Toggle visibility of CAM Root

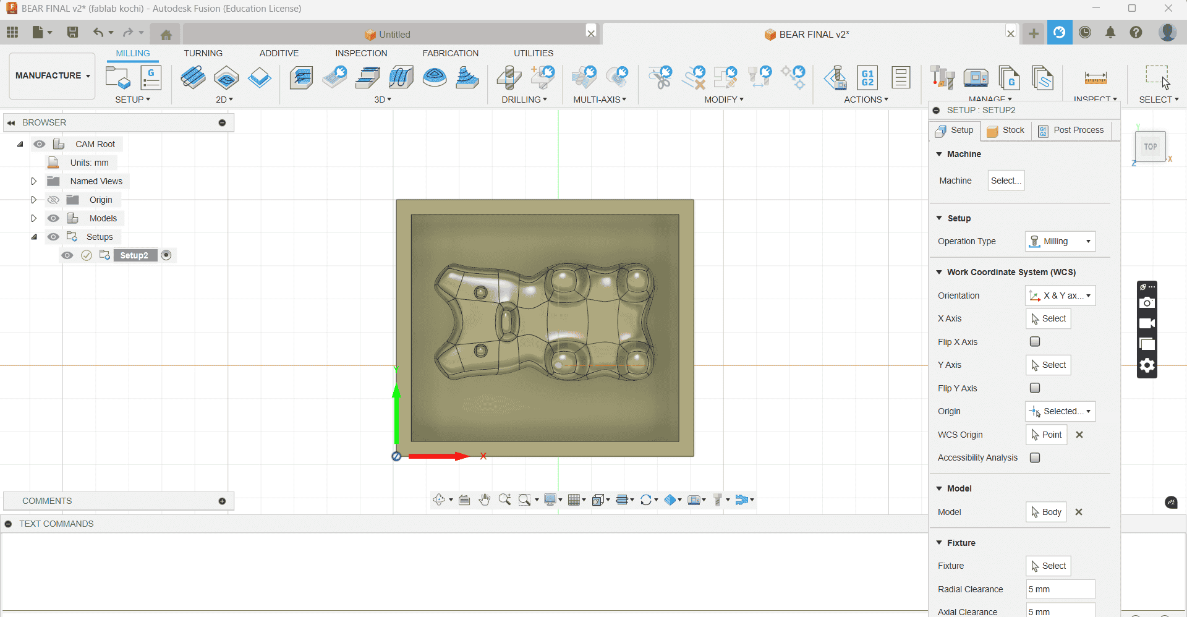tap(40, 144)
